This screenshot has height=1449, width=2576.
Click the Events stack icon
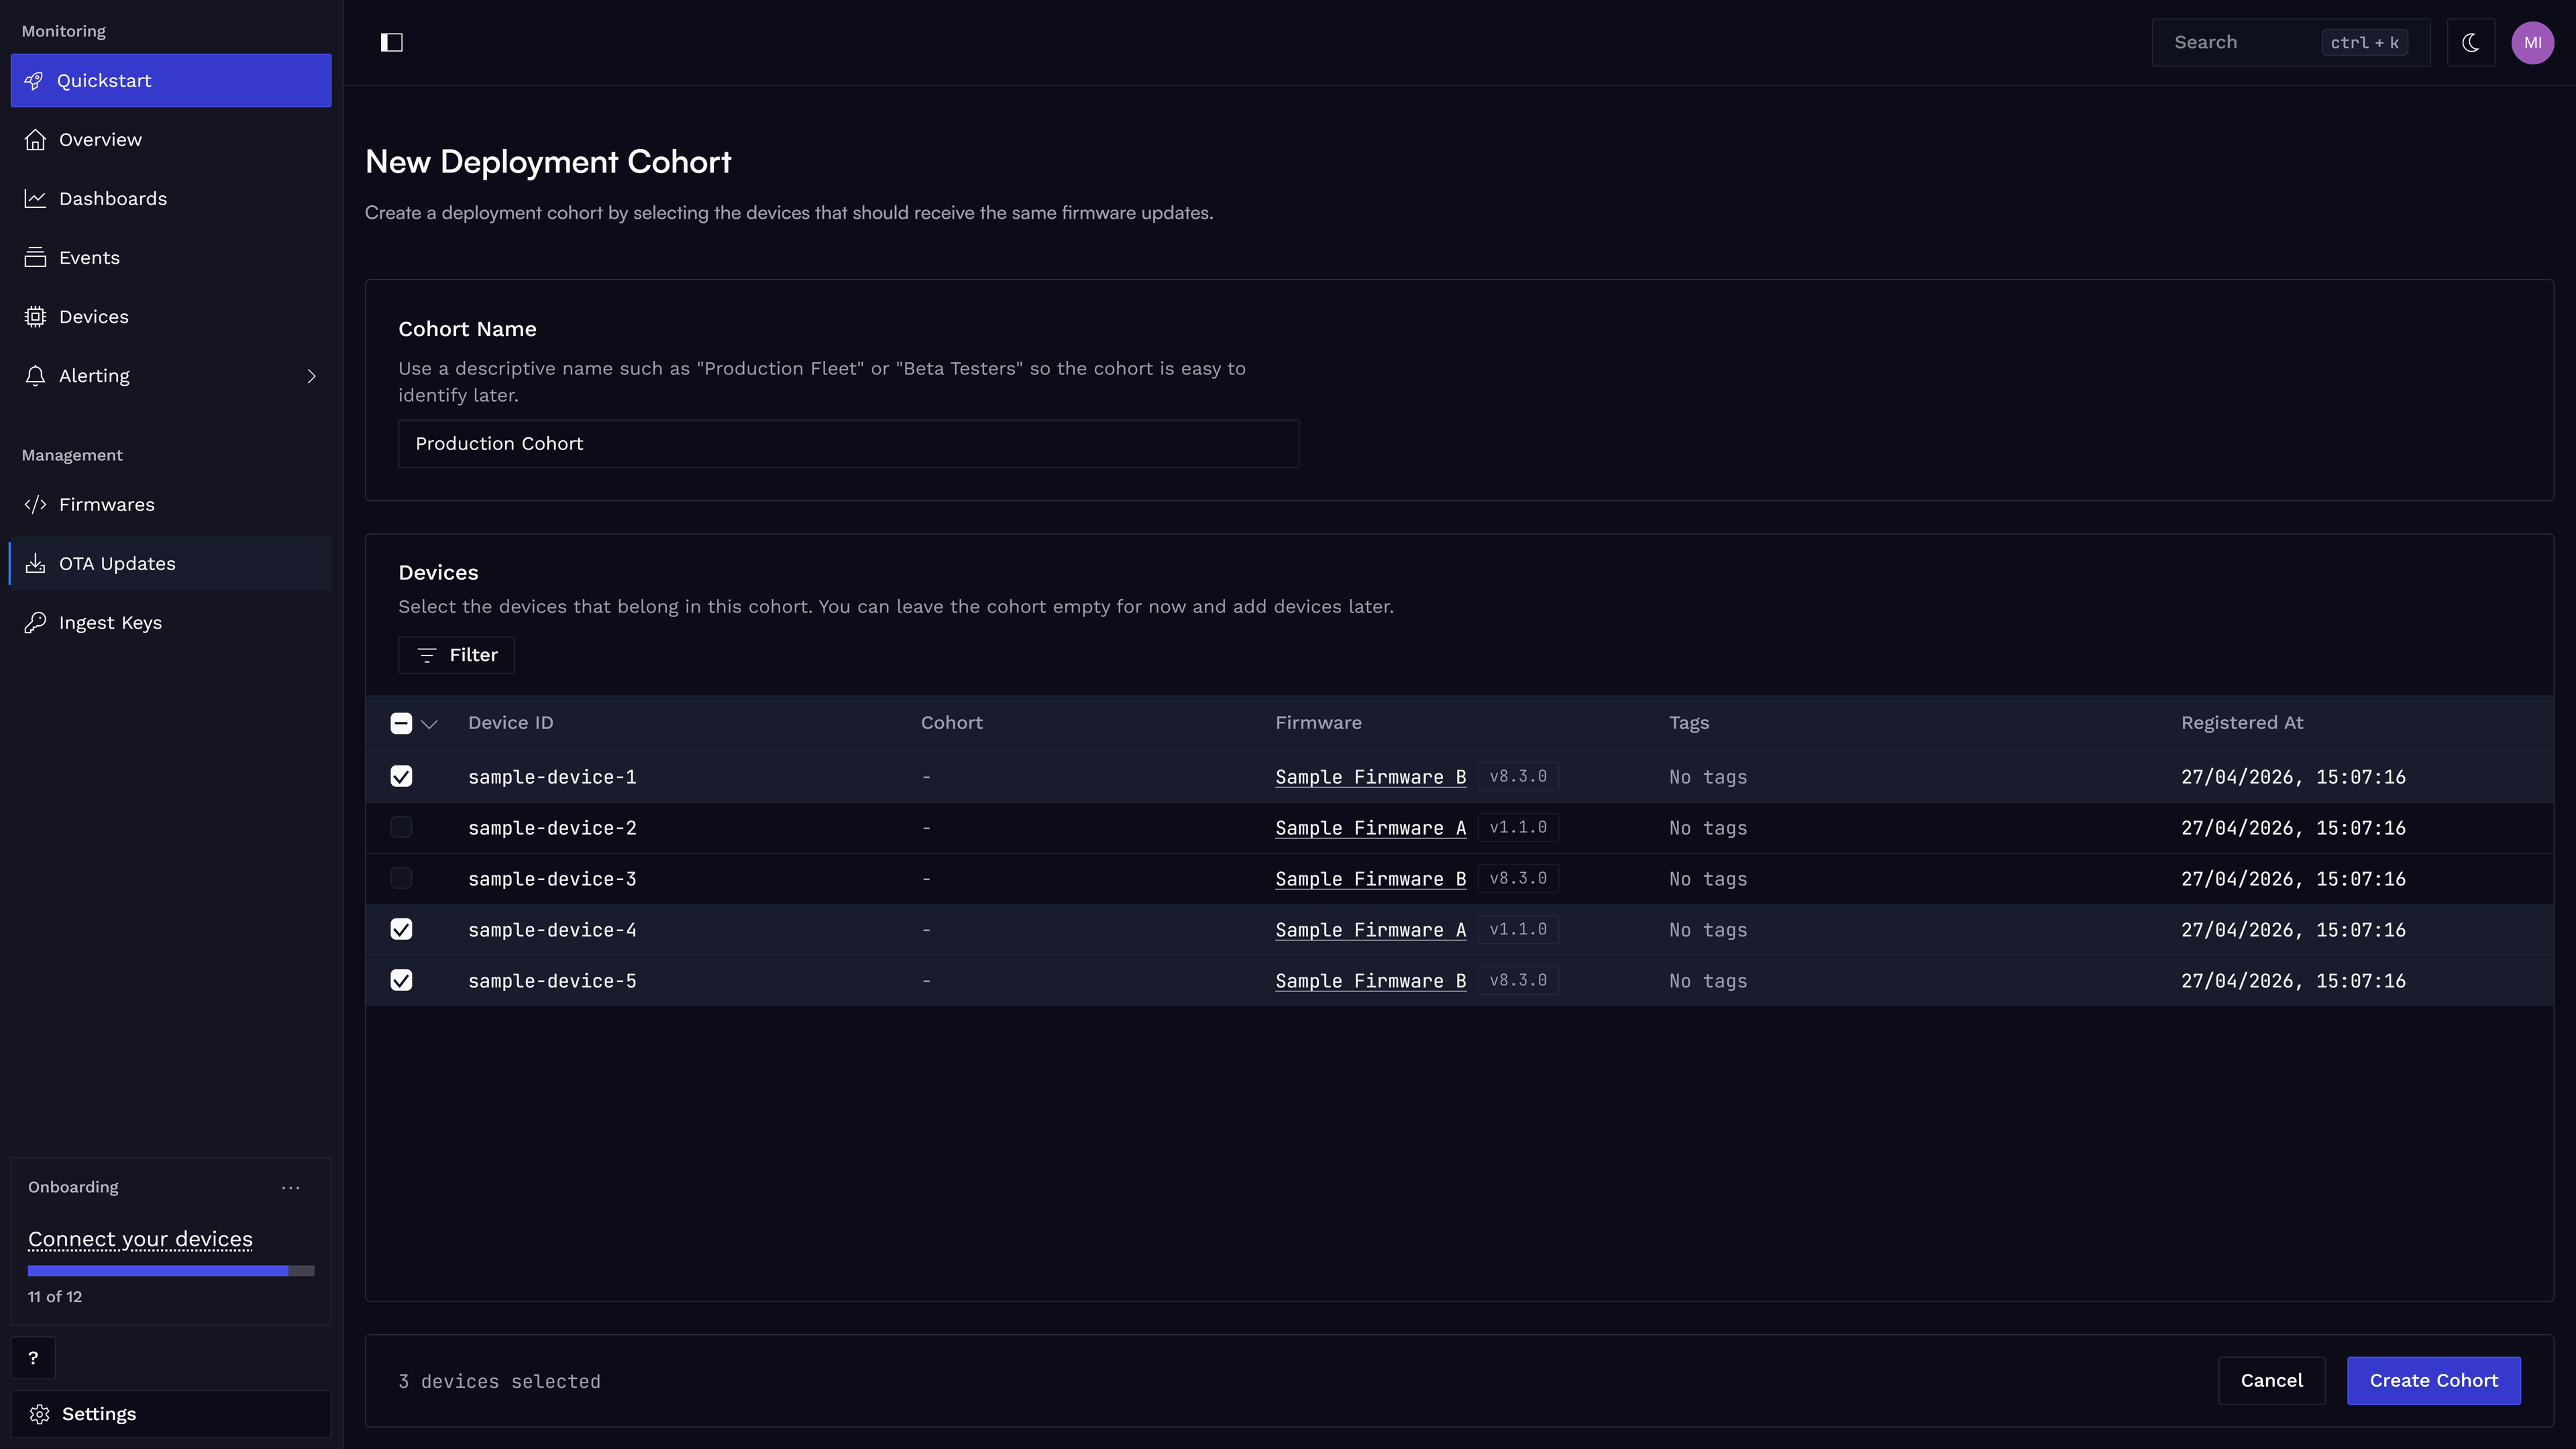[x=35, y=258]
